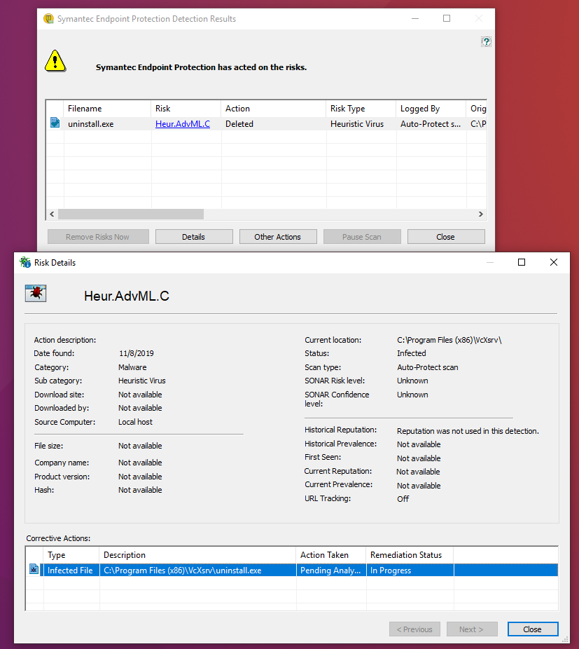Click Close in the Detection Results window
The height and width of the screenshot is (649, 579).
[x=446, y=237]
